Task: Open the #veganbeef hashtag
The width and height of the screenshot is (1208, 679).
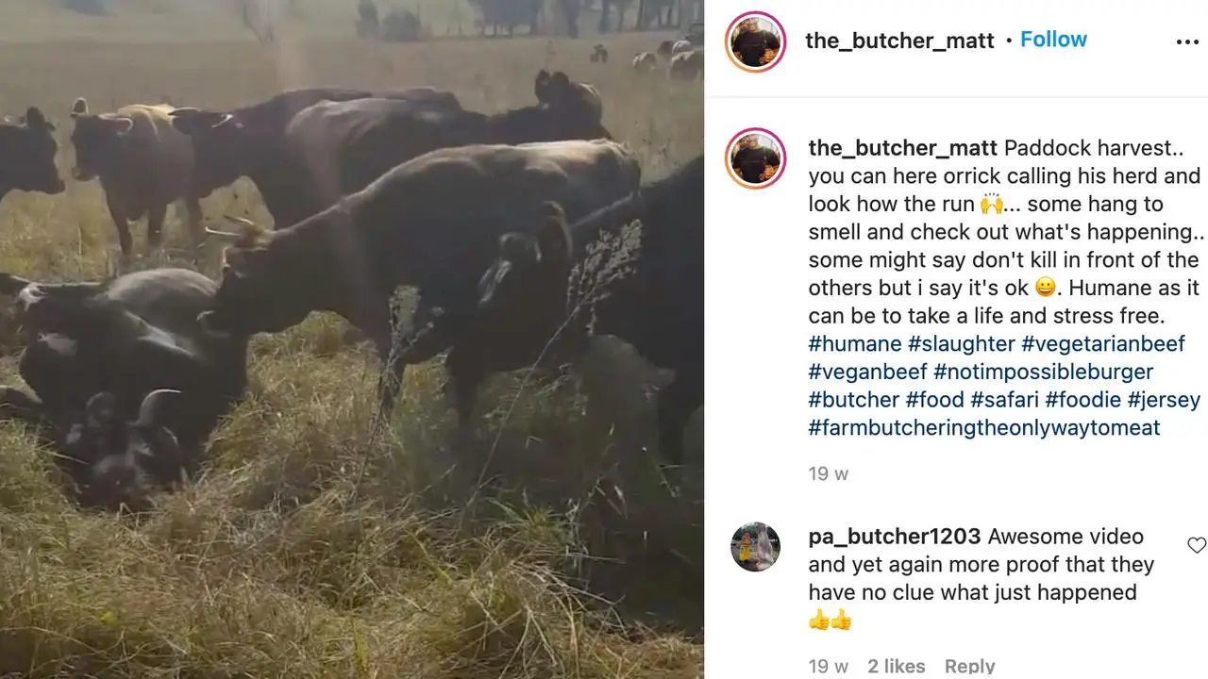Action: pyautogui.click(x=867, y=372)
